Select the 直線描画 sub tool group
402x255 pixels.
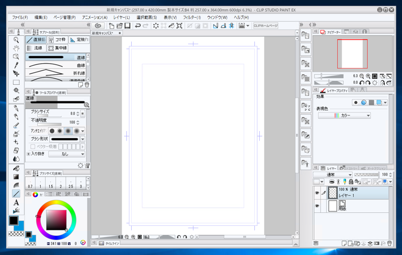(36, 40)
